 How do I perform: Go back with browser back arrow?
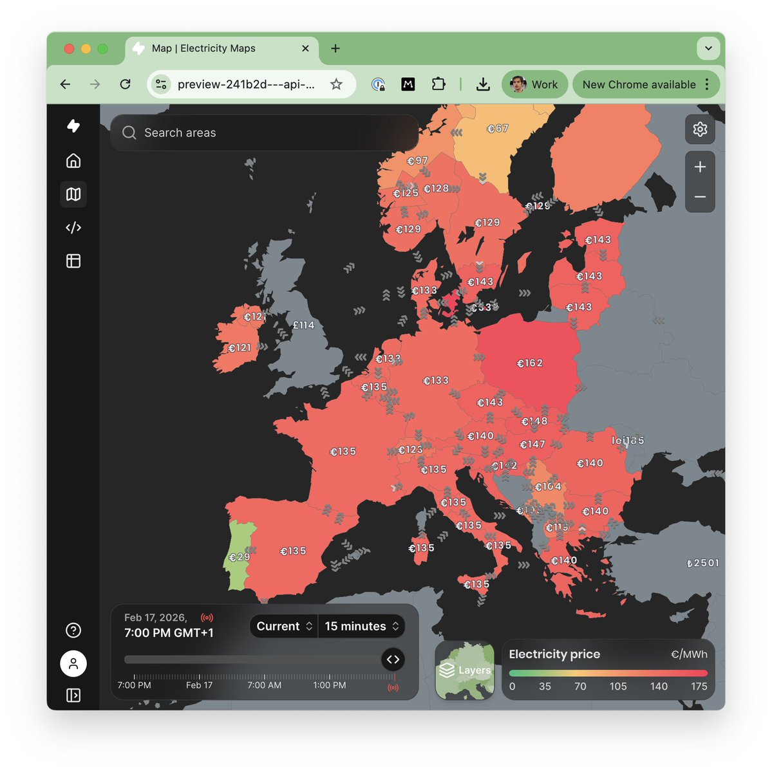point(65,84)
